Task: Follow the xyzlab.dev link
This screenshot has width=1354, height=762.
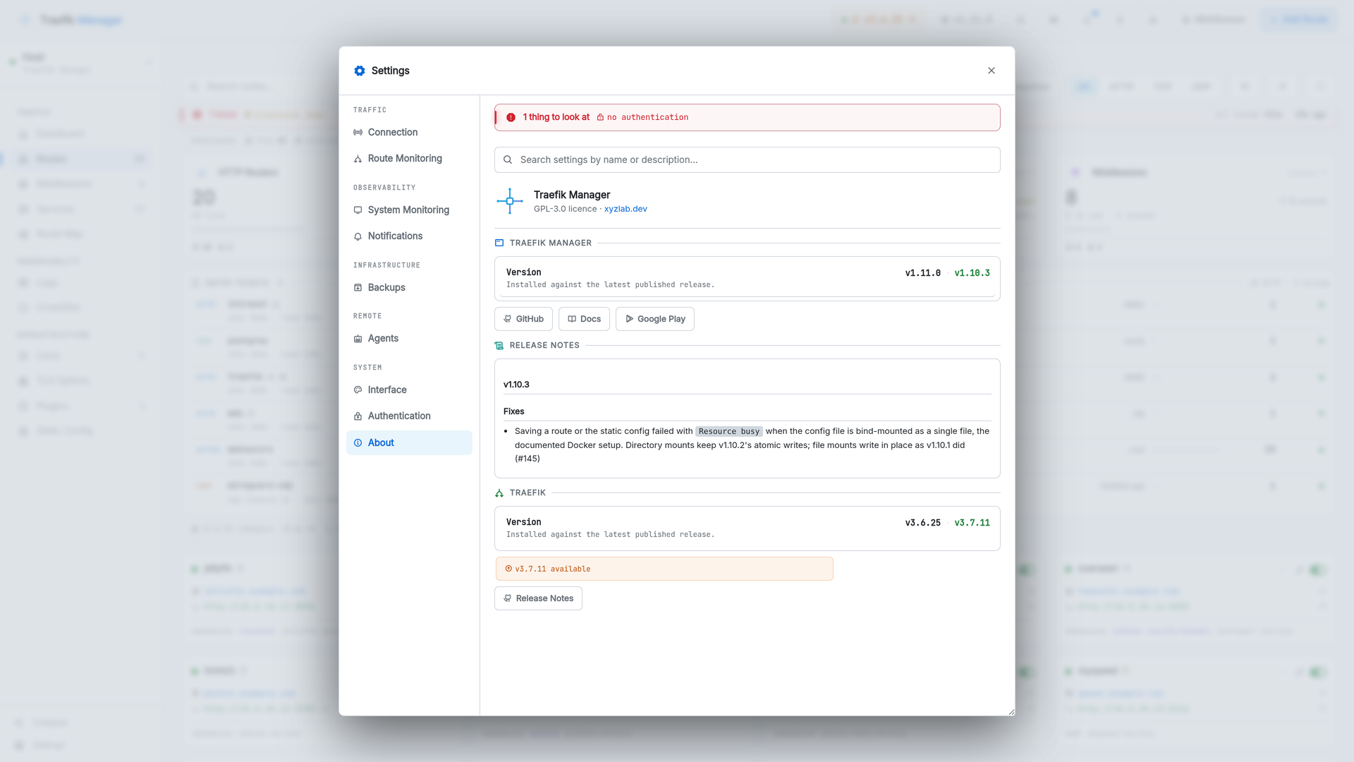Action: 626,209
